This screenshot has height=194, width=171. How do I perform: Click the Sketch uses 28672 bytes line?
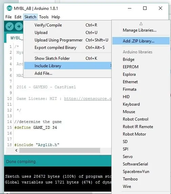[58, 176]
